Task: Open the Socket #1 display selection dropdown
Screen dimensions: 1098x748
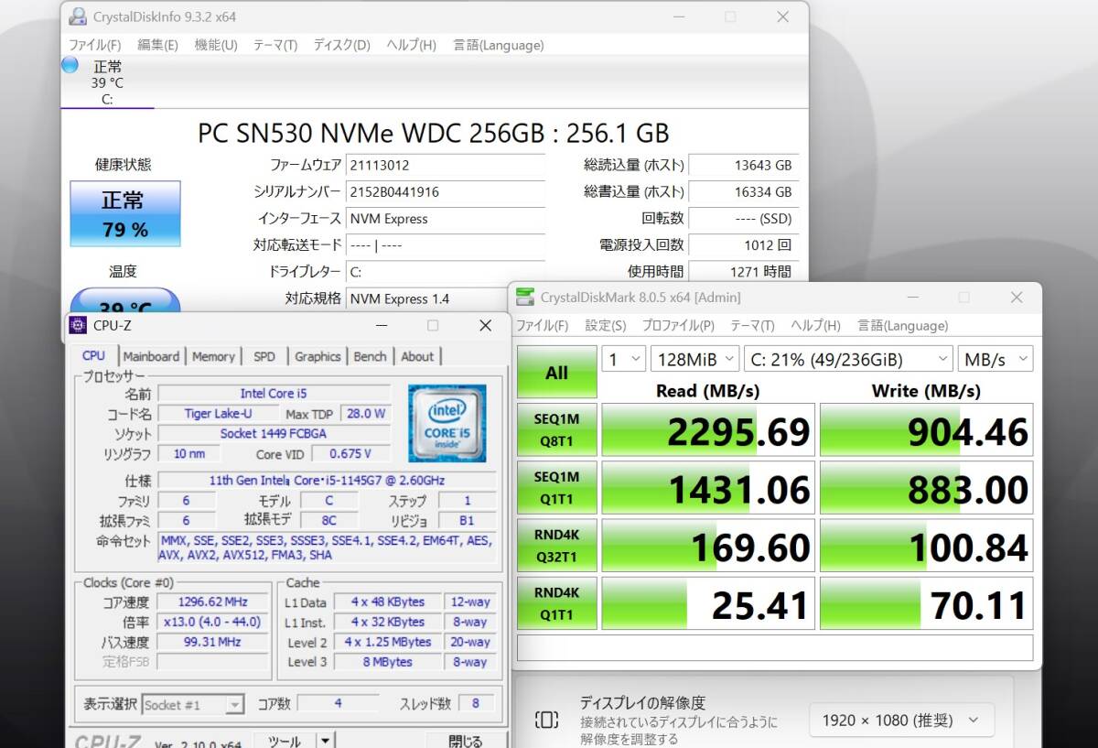Action: click(193, 705)
